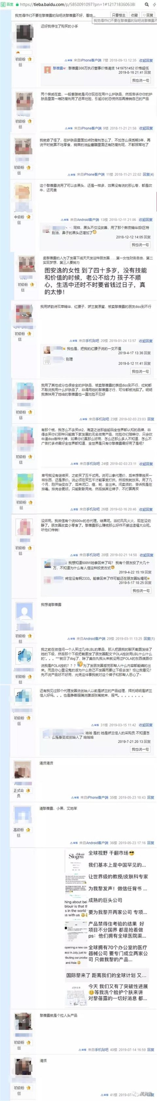Click the 高级粉丝 level badge icon
Image resolution: width=157 pixels, height=1101 pixels.
click(29, 829)
